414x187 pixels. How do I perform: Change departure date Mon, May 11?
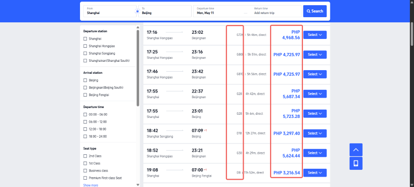[205, 12]
